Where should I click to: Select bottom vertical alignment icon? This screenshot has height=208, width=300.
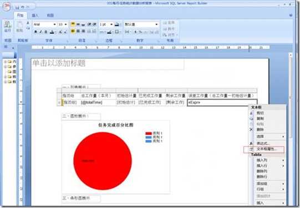[x=83, y=24]
